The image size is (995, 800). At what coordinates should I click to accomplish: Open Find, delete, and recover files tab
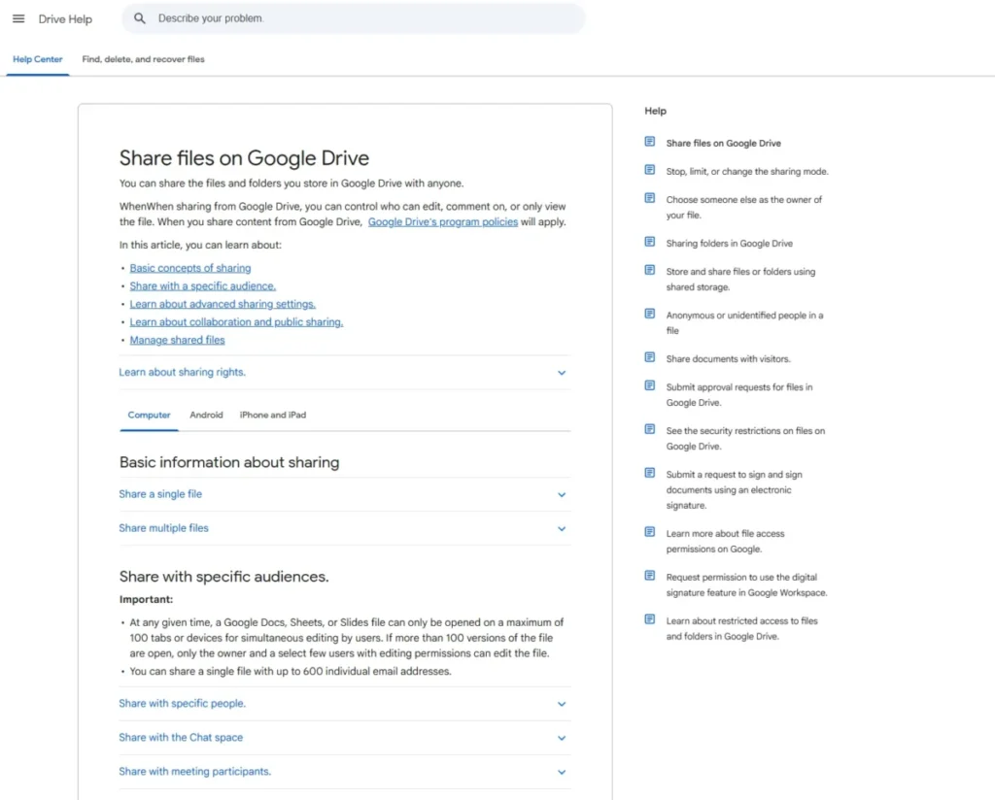click(x=144, y=59)
